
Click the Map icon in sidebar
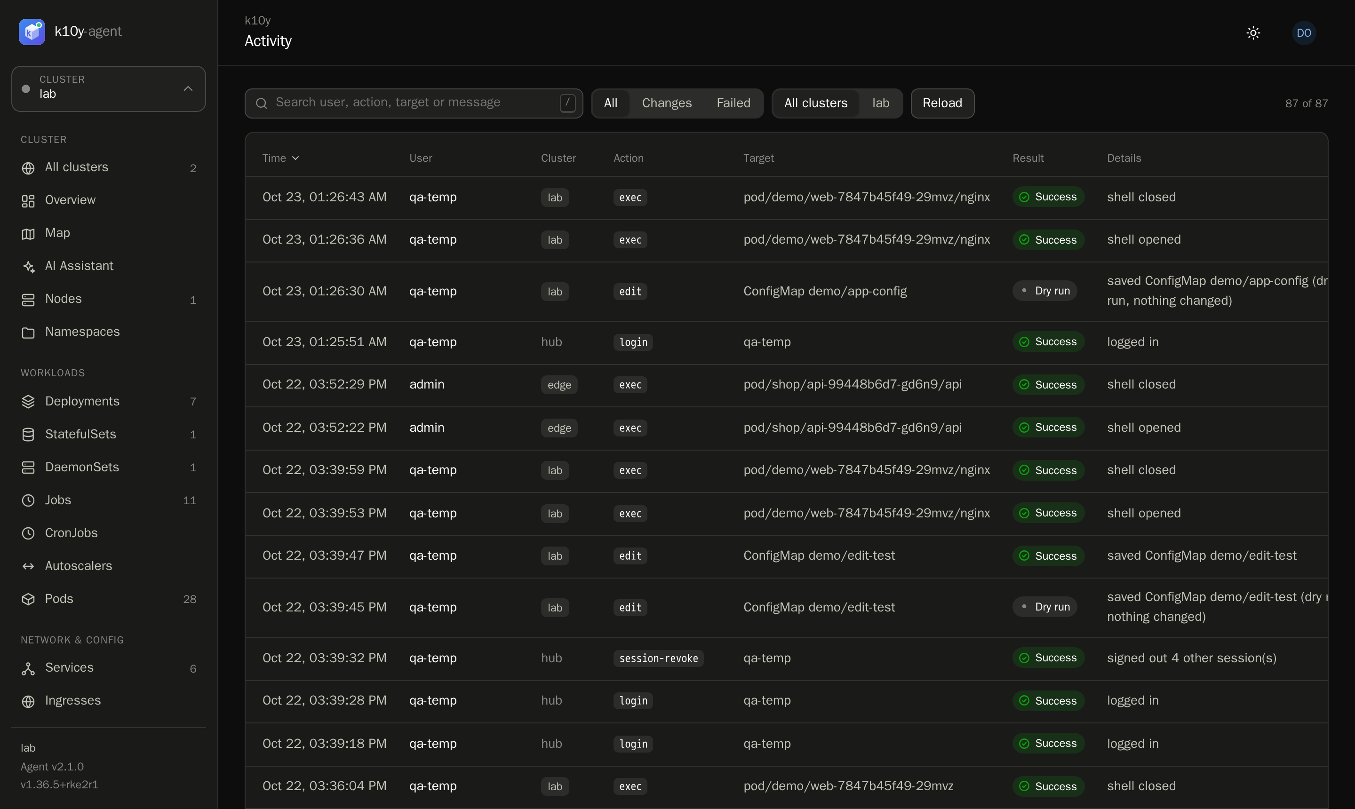click(x=28, y=234)
